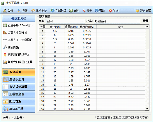
Task: Click the EXCEL工具 panel icon
Action: click(x=6, y=109)
